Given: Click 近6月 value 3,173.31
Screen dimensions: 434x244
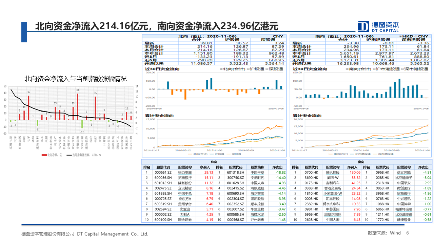Looking at the screenshot, I should click(x=350, y=60).
